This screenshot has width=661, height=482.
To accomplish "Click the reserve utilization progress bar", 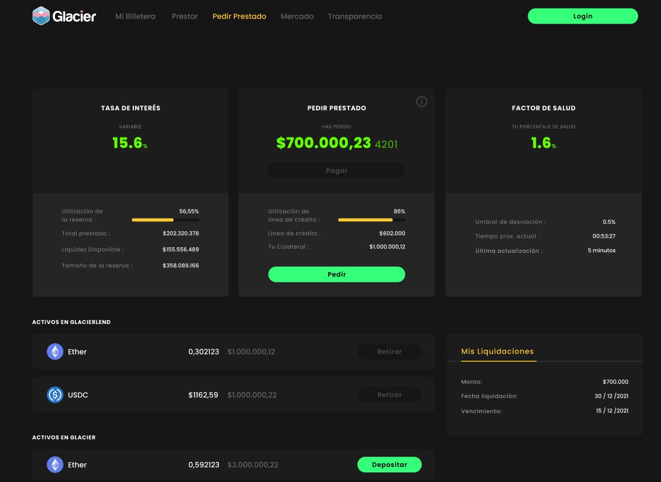I will coord(165,220).
